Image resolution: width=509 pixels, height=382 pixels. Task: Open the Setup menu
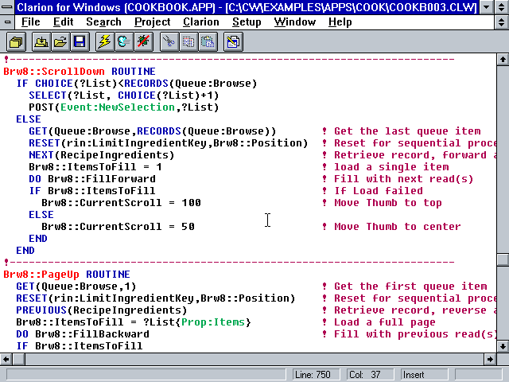(247, 21)
